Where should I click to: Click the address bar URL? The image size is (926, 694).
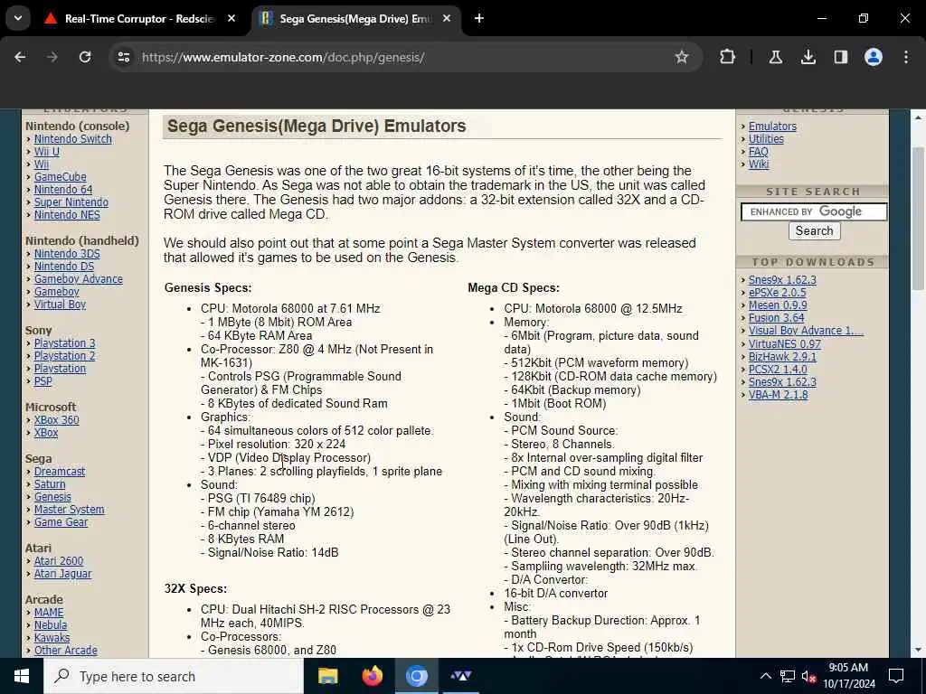pyautogui.click(x=283, y=57)
